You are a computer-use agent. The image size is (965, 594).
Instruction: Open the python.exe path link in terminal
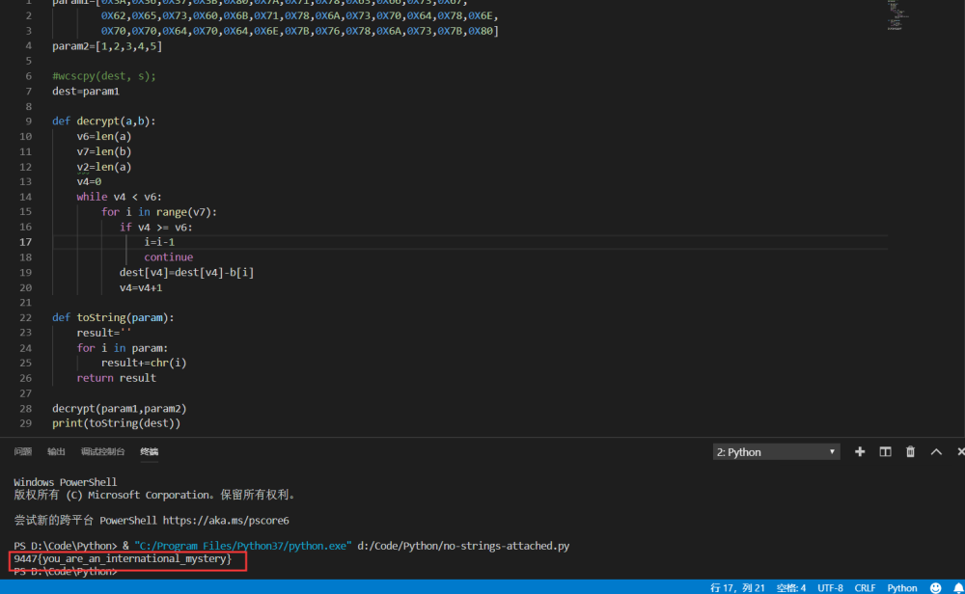(x=242, y=546)
